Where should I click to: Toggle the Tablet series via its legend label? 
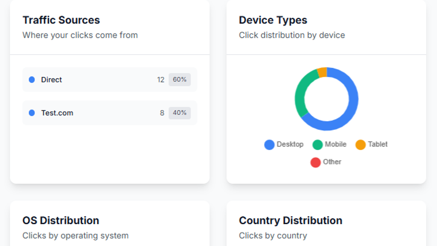[x=378, y=144]
